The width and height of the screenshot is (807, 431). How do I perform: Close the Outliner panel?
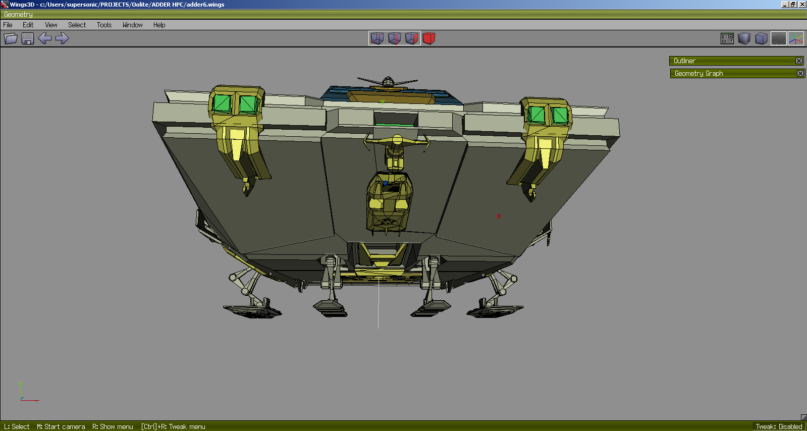pyautogui.click(x=799, y=61)
